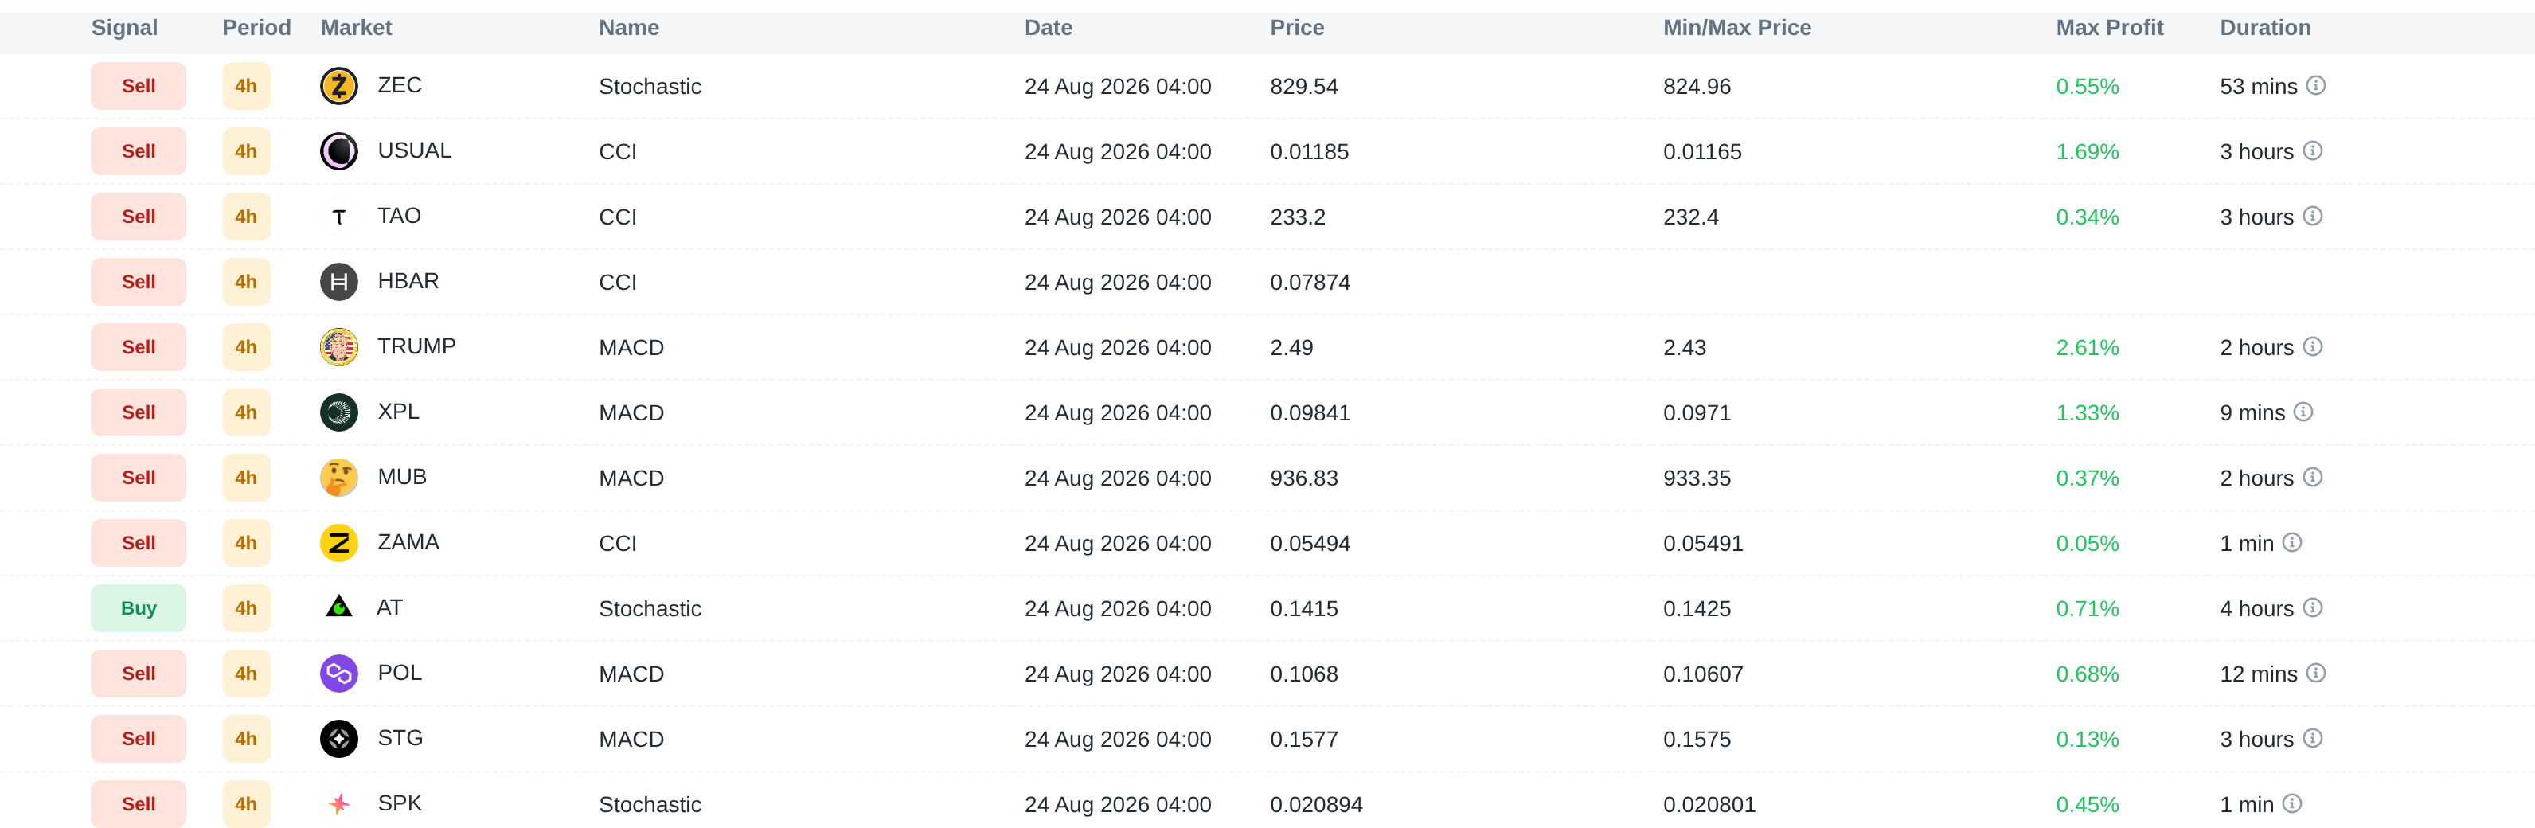The width and height of the screenshot is (2535, 828).
Task: Click the USUAL coin logo icon
Action: [338, 150]
